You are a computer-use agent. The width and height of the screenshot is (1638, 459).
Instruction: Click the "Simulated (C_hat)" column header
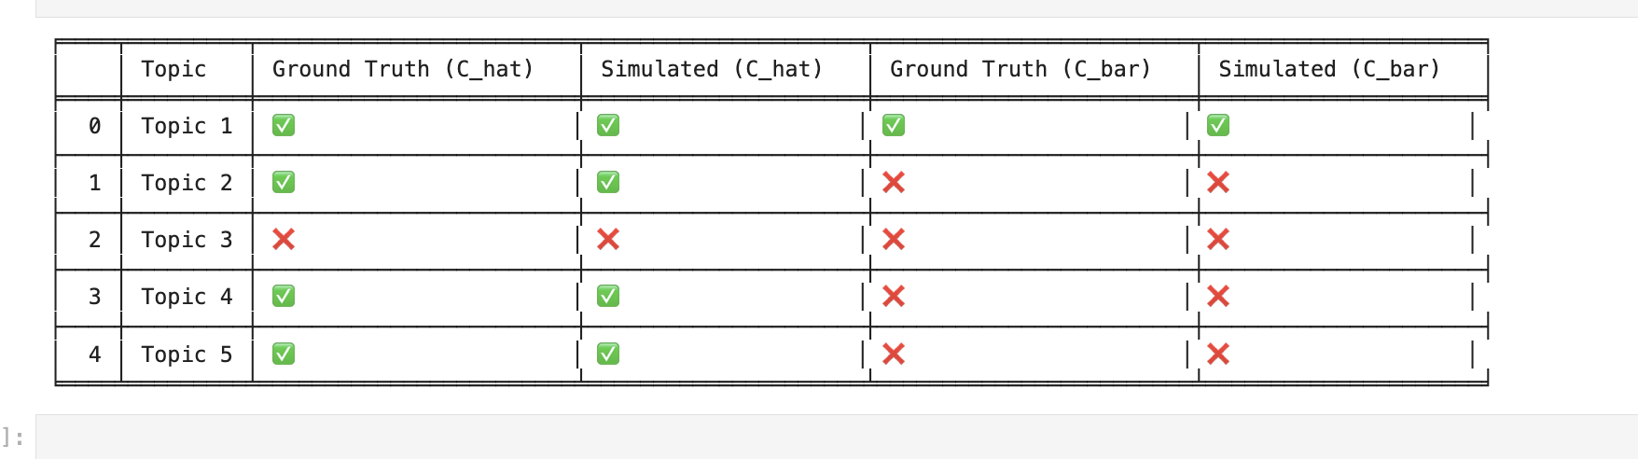pyautogui.click(x=712, y=69)
